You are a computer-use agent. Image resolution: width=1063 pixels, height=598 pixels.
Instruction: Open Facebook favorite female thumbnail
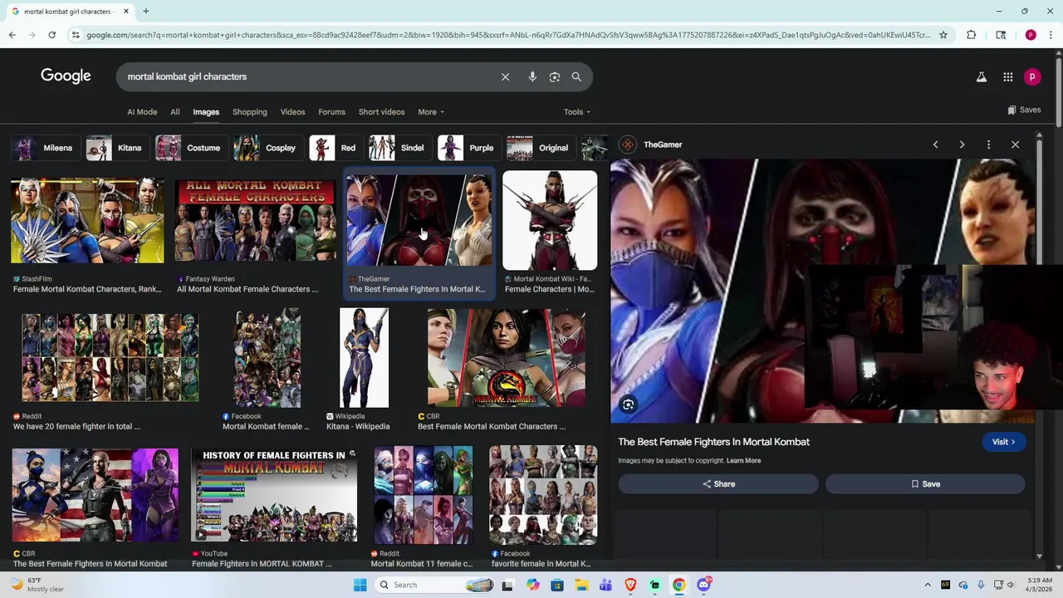[543, 495]
